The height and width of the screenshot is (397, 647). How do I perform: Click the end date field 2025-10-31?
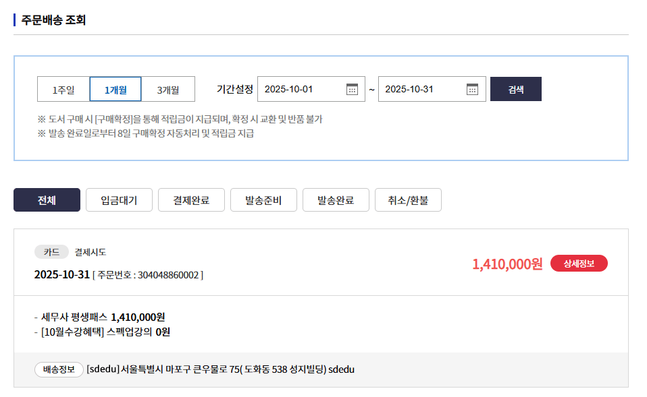(x=421, y=89)
